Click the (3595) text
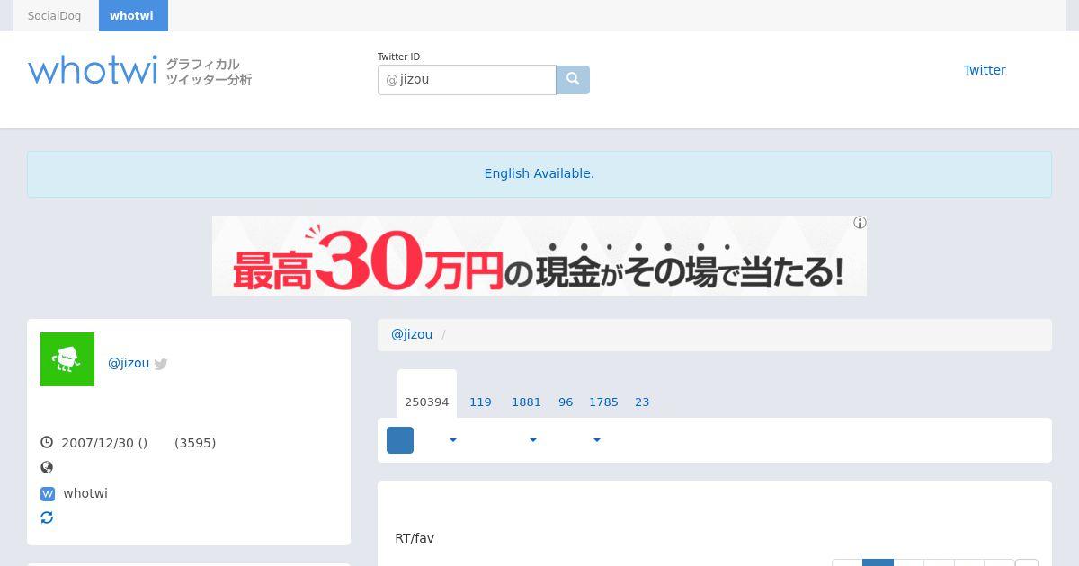Viewport: 1079px width, 566px height. pyautogui.click(x=195, y=443)
